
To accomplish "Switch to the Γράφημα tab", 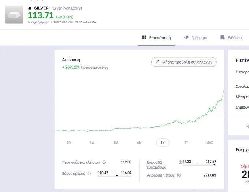I will [196, 38].
